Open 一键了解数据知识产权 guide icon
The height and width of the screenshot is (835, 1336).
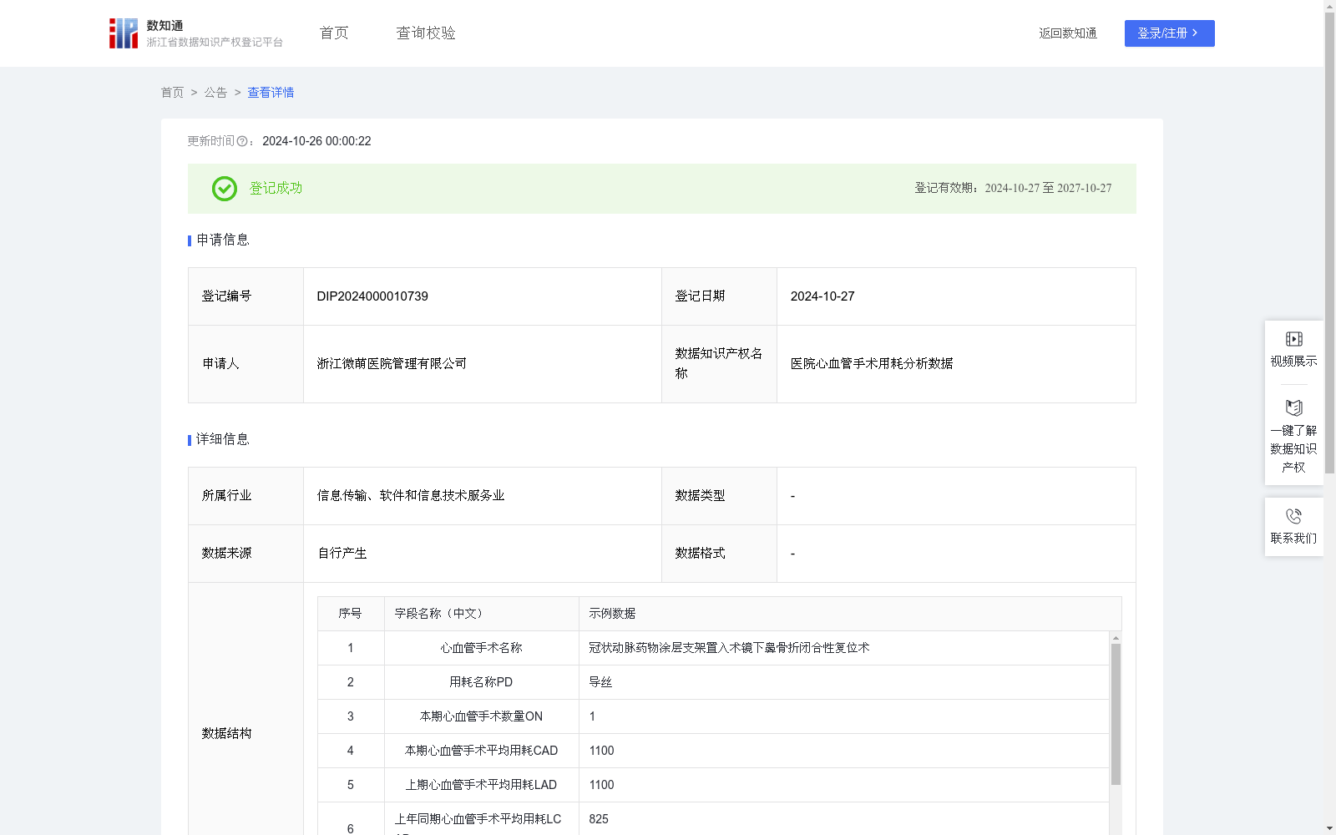tap(1293, 407)
